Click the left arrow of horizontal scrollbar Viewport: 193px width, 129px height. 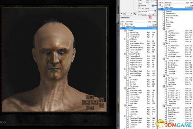(x=122, y=14)
